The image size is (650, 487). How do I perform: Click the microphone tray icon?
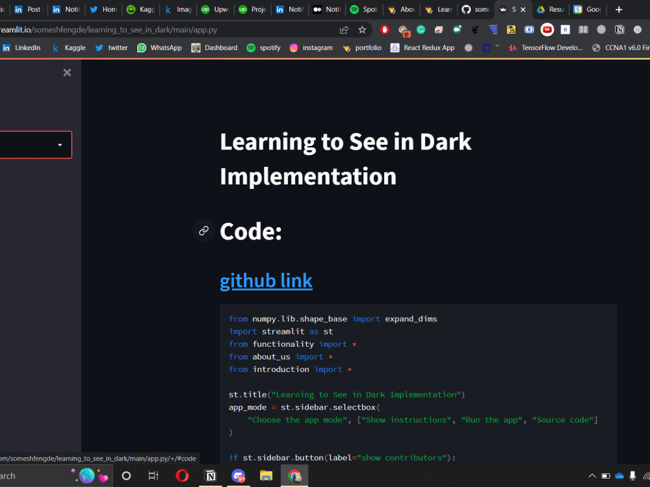[x=632, y=476]
